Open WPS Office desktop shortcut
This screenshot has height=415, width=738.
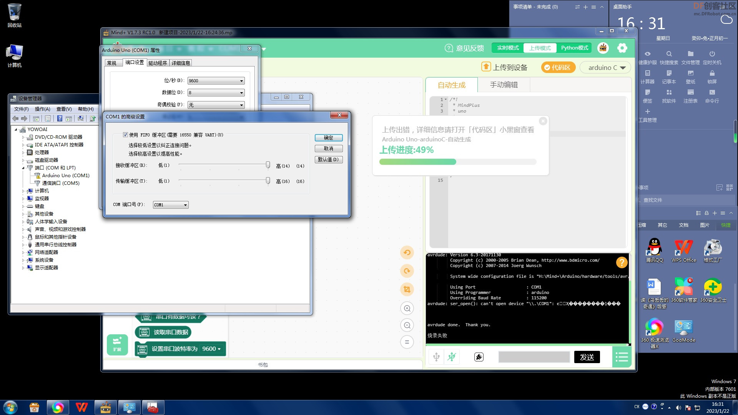684,251
